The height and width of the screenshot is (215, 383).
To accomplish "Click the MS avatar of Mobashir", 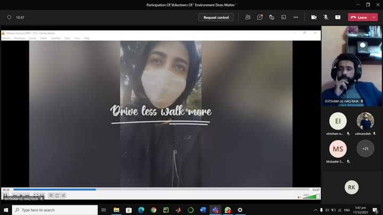I will click(x=338, y=149).
